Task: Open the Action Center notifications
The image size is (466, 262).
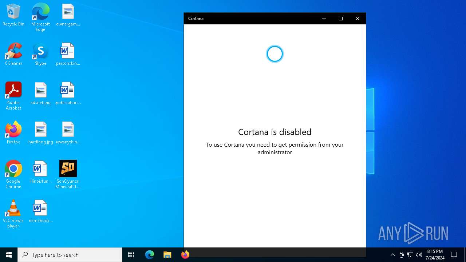Action: 454,255
